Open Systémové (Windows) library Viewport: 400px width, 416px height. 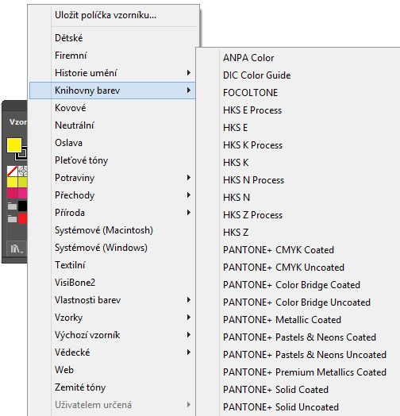coord(113,248)
